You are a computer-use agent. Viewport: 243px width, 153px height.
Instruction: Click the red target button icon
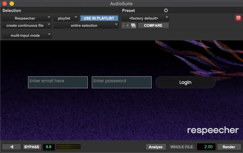238,18
